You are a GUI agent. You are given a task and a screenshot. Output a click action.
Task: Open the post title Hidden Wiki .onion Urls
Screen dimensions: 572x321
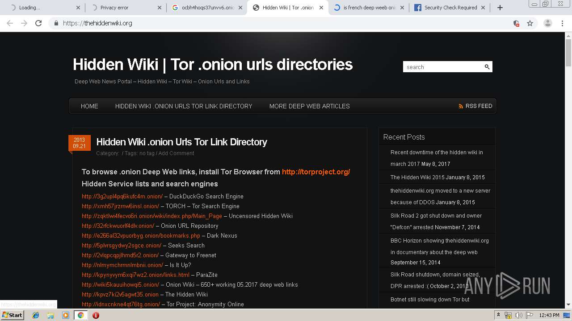(181, 142)
